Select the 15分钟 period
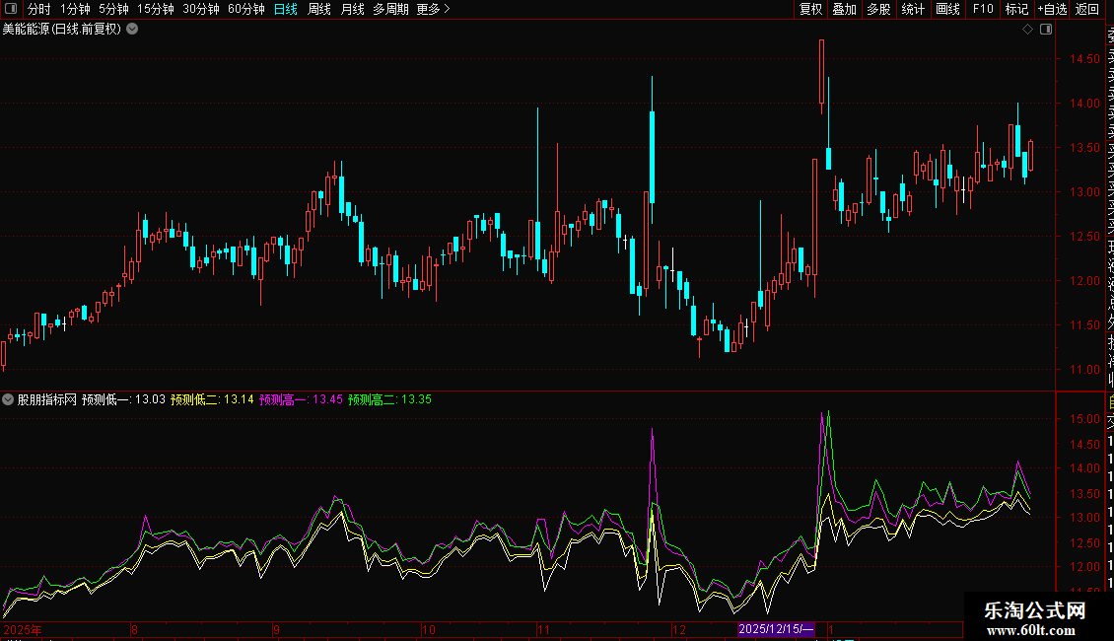The width and height of the screenshot is (1114, 641). coord(156,9)
